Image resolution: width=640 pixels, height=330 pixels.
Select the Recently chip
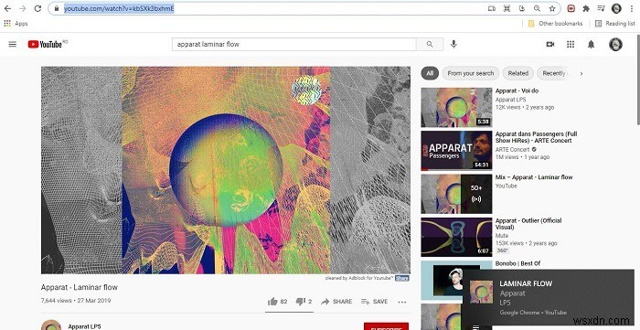554,73
